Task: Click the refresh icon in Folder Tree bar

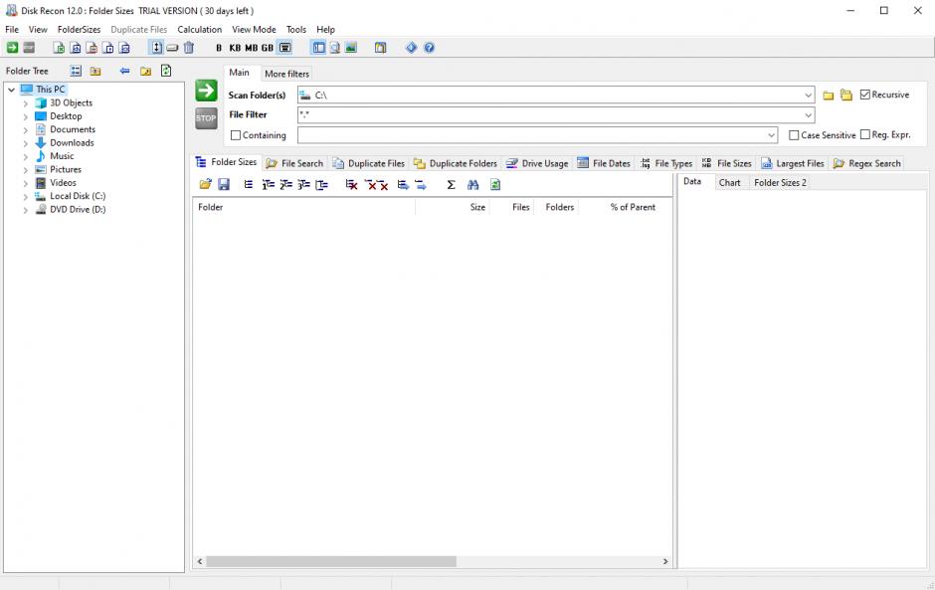Action: [166, 71]
